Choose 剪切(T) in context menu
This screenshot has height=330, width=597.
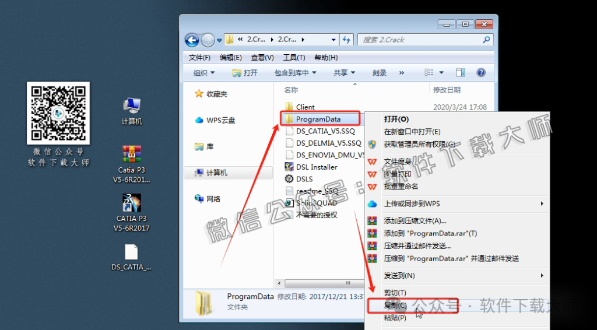click(x=395, y=293)
